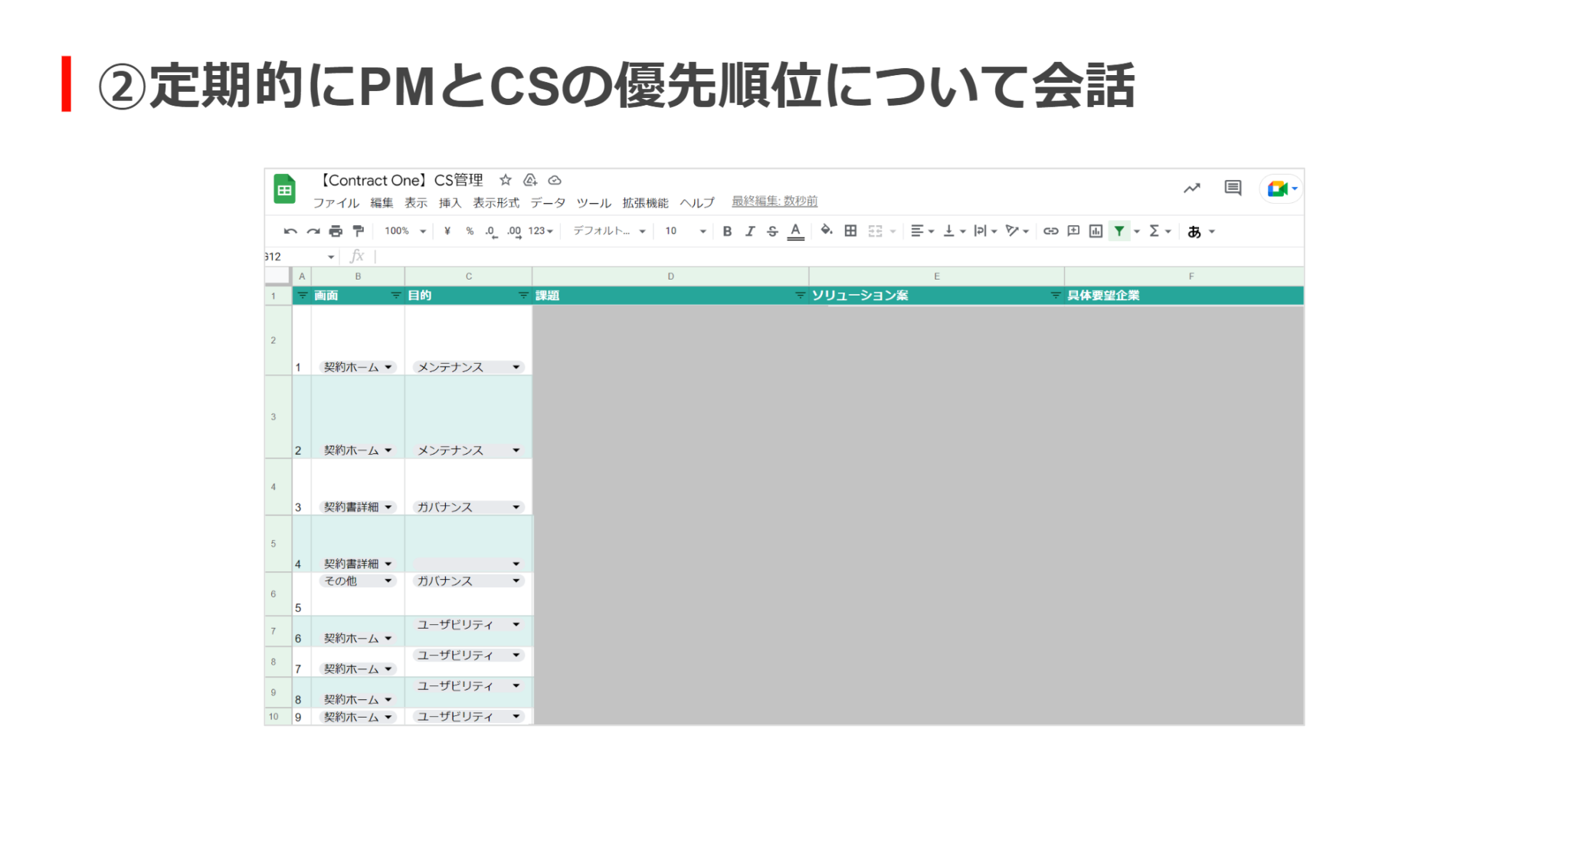The image size is (1569, 860).
Task: Open the 100% zoom dropdown
Action: pyautogui.click(x=405, y=231)
